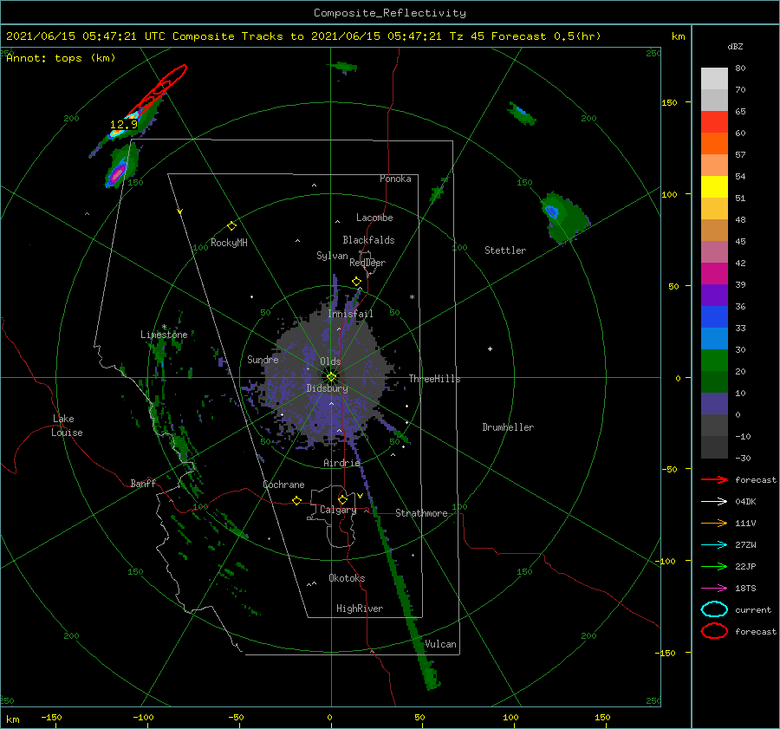Click the orange 111V arrow in legend

click(714, 523)
